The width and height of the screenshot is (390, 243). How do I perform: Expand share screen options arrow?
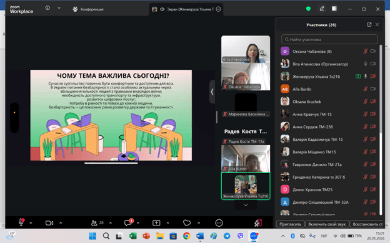168,223
